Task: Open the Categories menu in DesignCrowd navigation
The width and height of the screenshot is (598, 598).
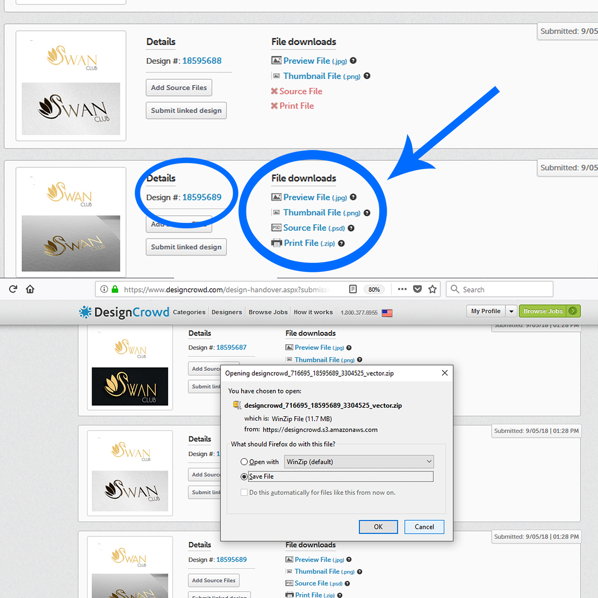Action: [189, 312]
